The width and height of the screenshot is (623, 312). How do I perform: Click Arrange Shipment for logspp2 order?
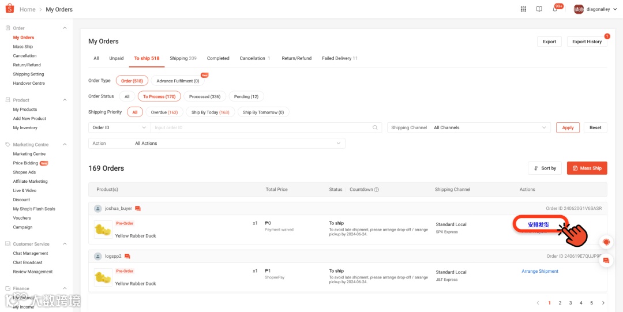click(540, 272)
